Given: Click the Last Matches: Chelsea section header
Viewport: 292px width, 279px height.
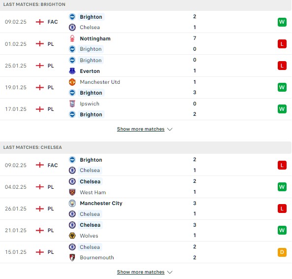Looking at the screenshot, I should point(146,147).
